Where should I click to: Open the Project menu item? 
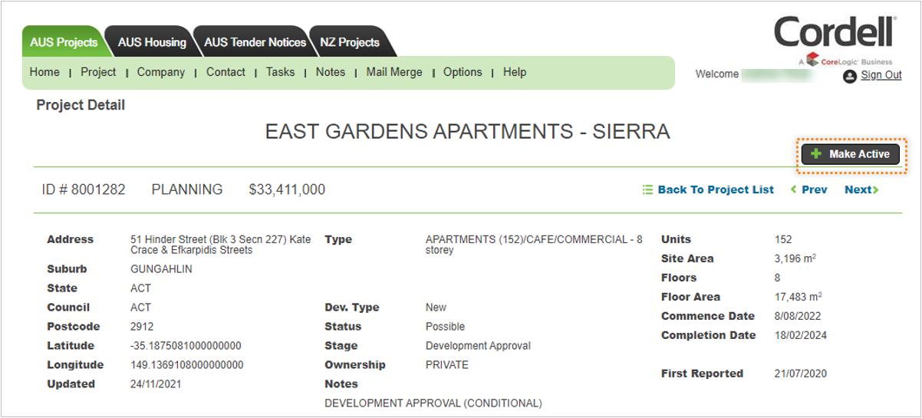pos(98,72)
